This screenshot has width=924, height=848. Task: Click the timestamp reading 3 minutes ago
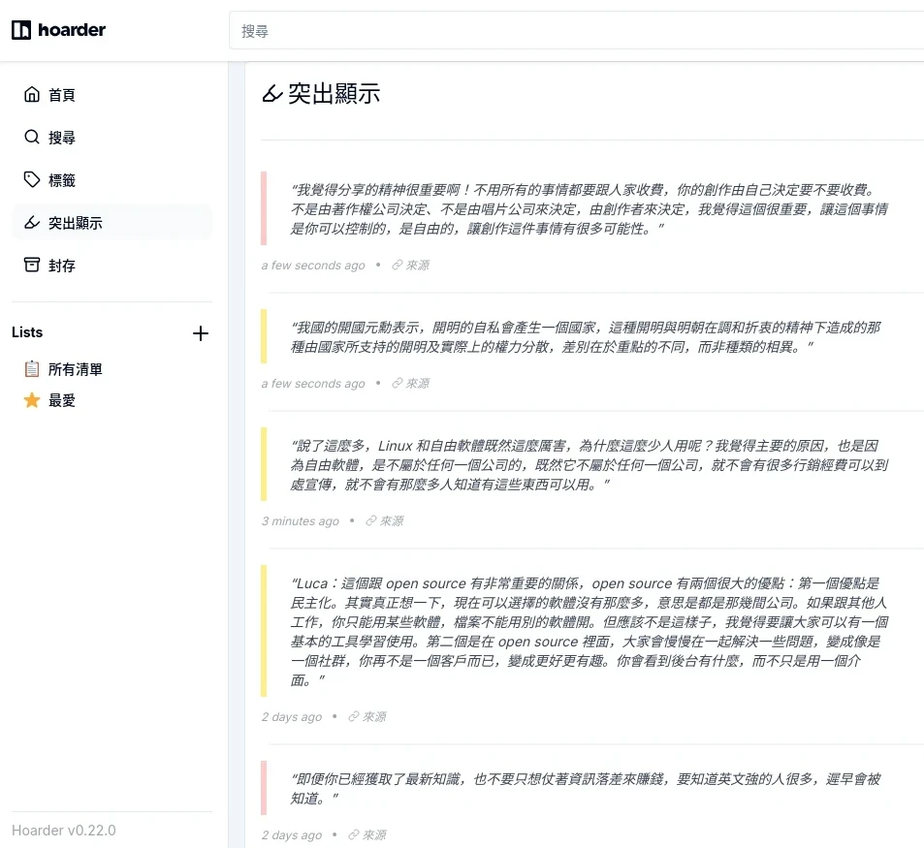coord(300,520)
